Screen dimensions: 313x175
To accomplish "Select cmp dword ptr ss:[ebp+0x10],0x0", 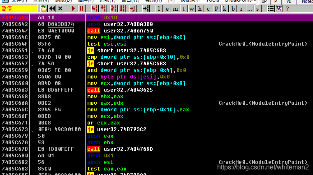I will [x=138, y=57].
